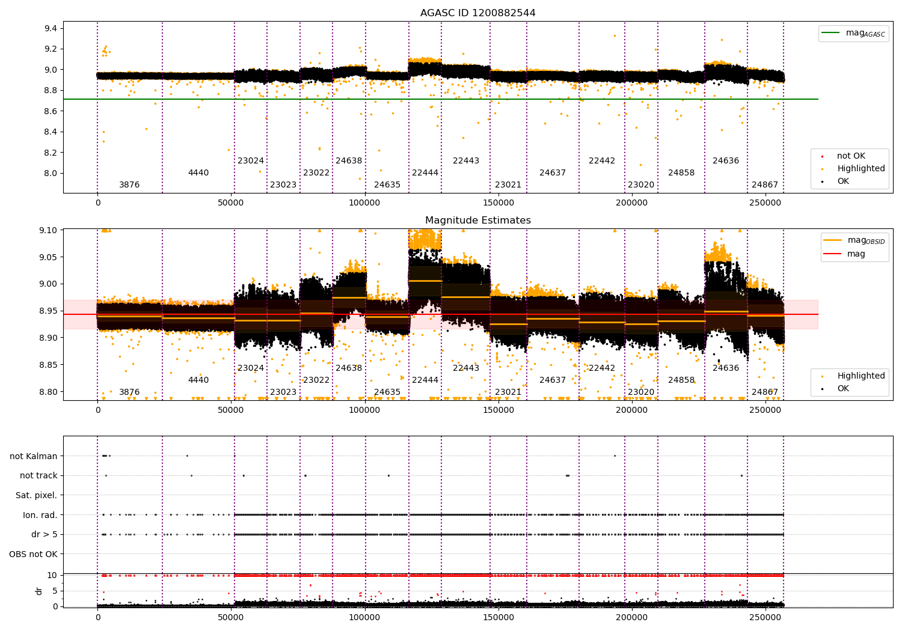Click the red 'mag' legend line sample

833,254
